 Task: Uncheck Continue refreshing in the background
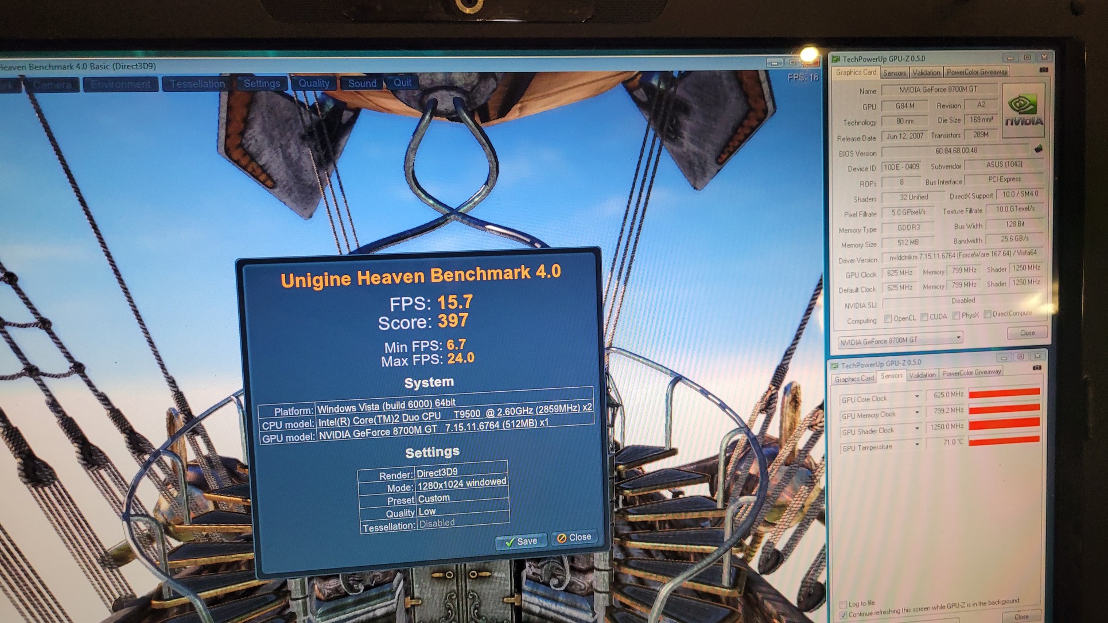click(843, 614)
